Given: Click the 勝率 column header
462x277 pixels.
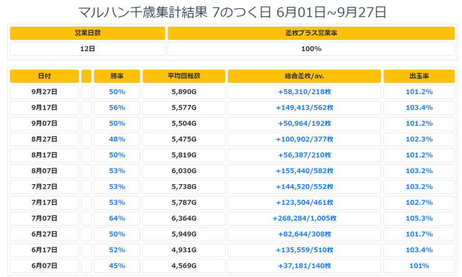Looking at the screenshot, I should click(x=117, y=76).
